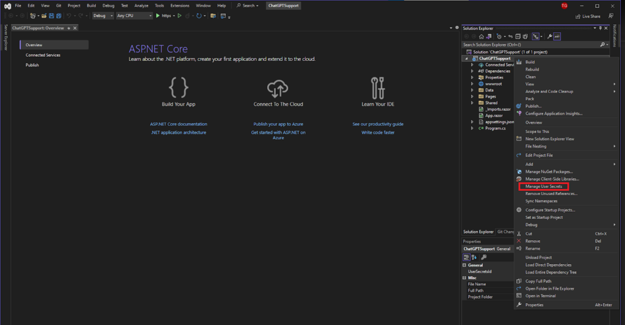Click Pending Changes Filter clock icon
Image resolution: width=625 pixels, height=325 pixels.
point(499,37)
